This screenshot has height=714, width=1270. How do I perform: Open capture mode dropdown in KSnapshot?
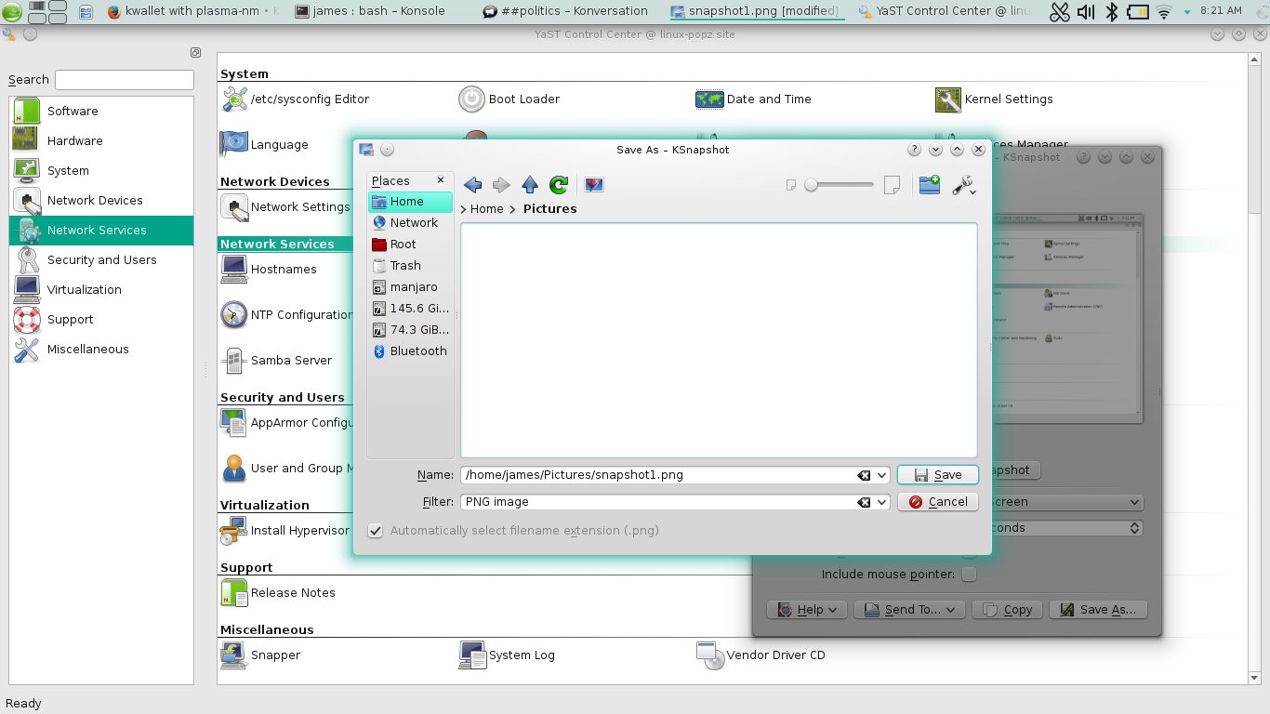pos(1067,502)
